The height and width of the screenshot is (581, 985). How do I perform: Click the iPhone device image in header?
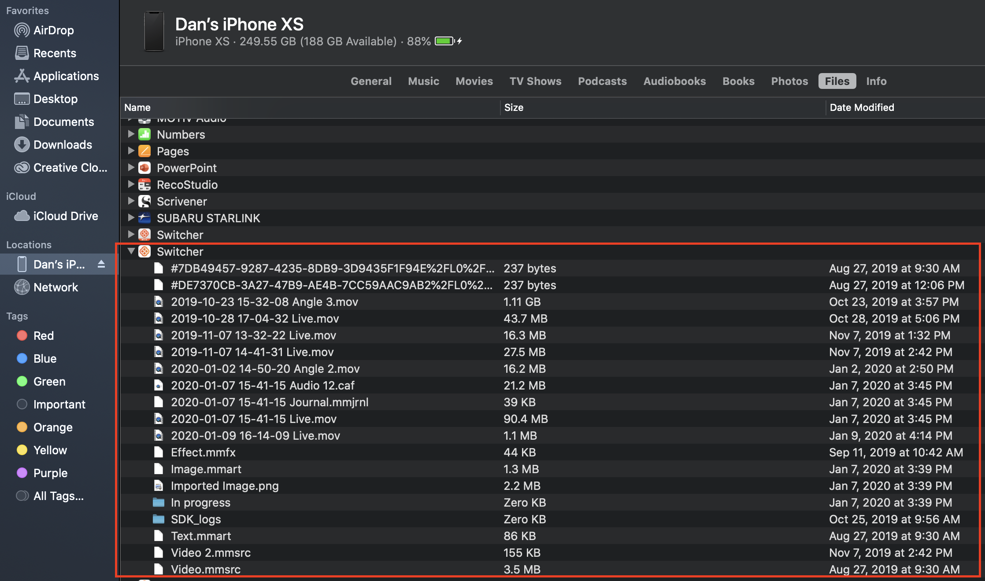(x=154, y=31)
